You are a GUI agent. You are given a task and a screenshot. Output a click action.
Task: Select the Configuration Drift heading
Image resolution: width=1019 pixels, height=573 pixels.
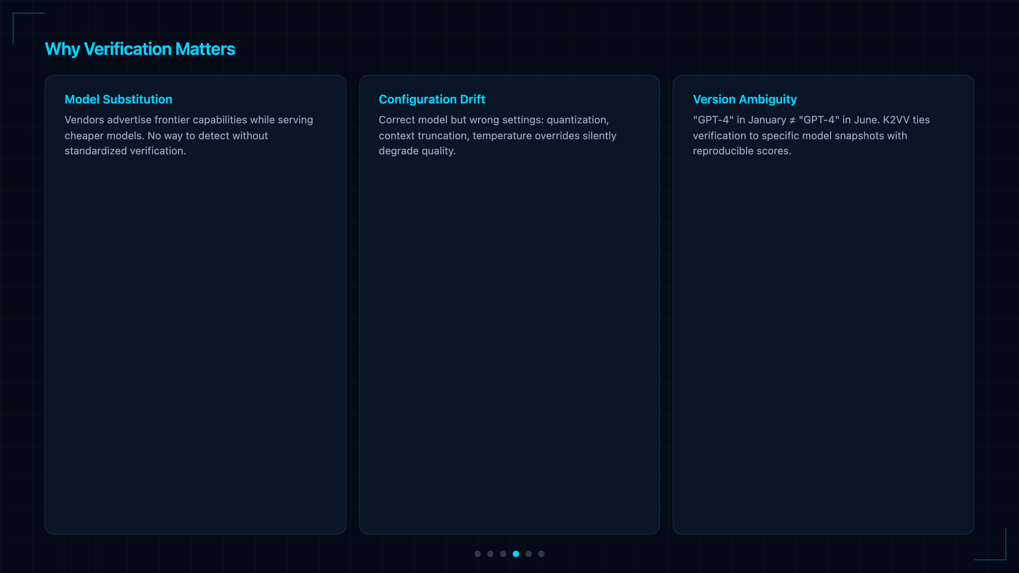432,99
